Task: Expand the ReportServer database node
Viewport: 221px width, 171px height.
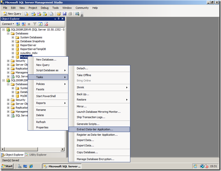Action: click(x=13, y=45)
